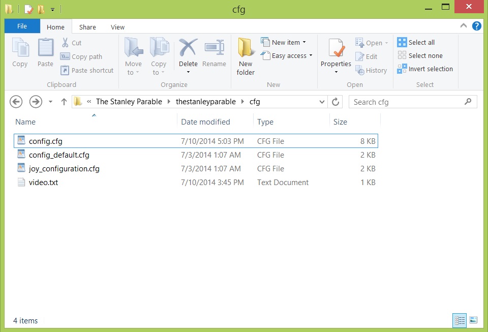Open the Open button dropdown
This screenshot has width=488, height=332.
(386, 43)
